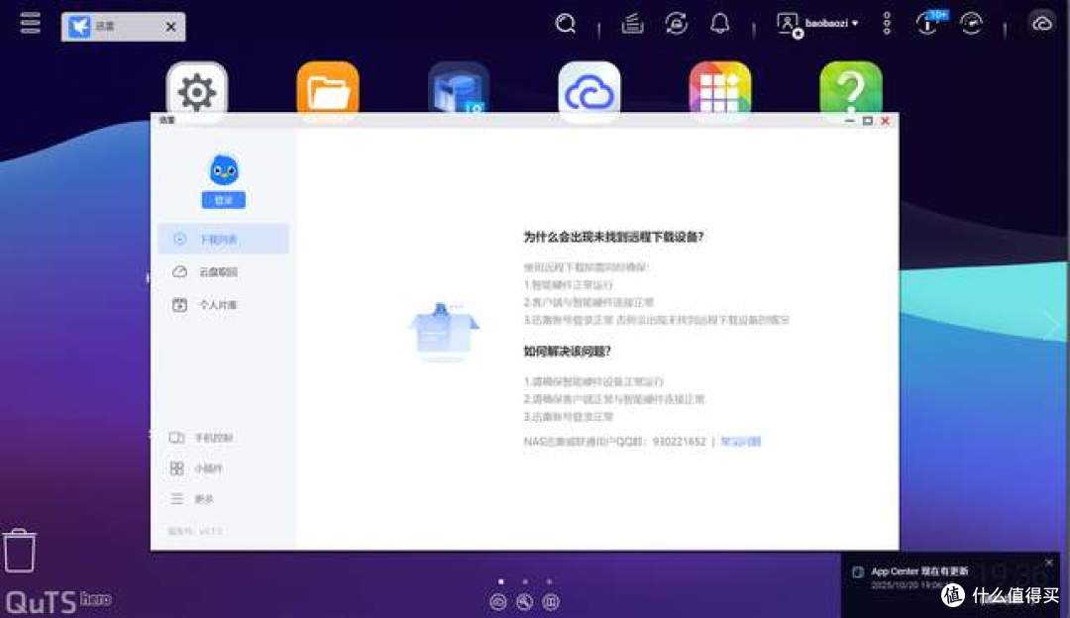
Task: Open the white cloud desktop app icon
Action: coord(589,91)
